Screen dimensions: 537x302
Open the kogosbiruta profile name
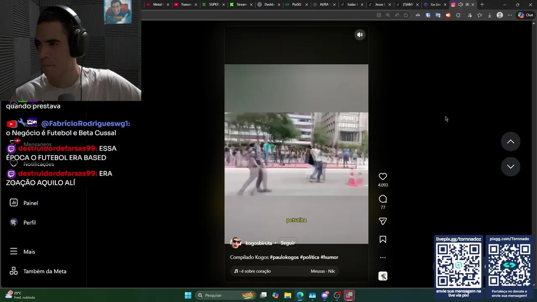point(258,243)
